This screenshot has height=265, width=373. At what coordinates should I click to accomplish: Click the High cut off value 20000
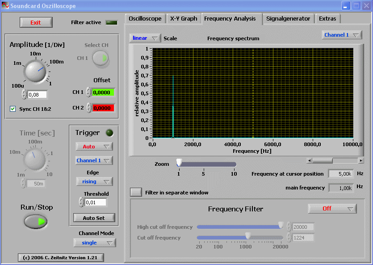pos(303,227)
